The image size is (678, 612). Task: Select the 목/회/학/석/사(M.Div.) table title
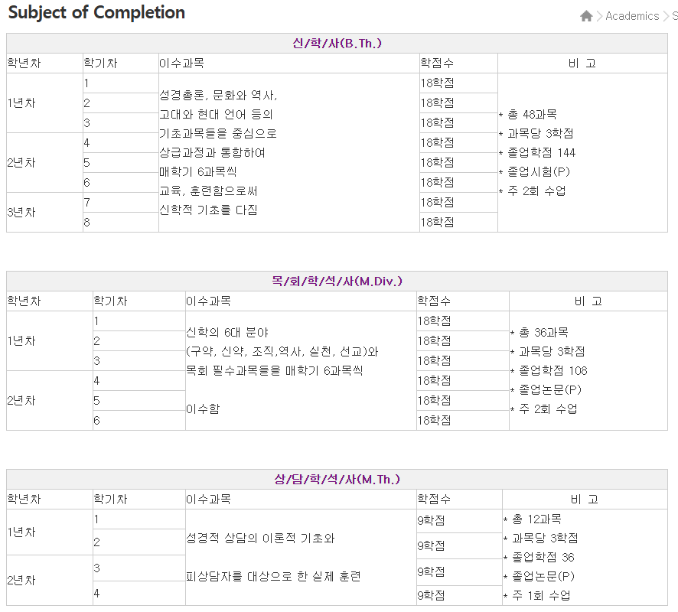(x=337, y=281)
